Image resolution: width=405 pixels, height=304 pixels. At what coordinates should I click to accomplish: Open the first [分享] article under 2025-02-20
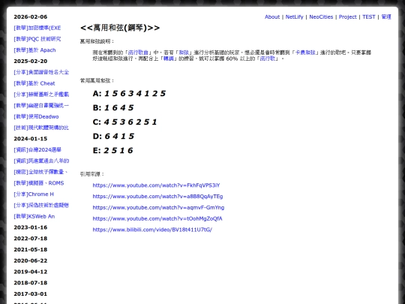pyautogui.click(x=41, y=72)
